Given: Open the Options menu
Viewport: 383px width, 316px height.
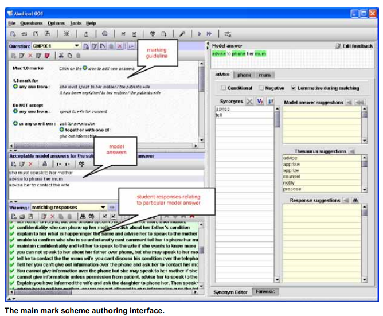Looking at the screenshot, I should pos(56,23).
